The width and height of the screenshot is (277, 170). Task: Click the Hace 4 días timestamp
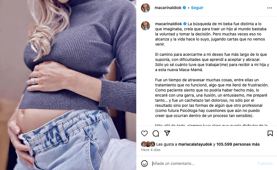[x=151, y=150]
